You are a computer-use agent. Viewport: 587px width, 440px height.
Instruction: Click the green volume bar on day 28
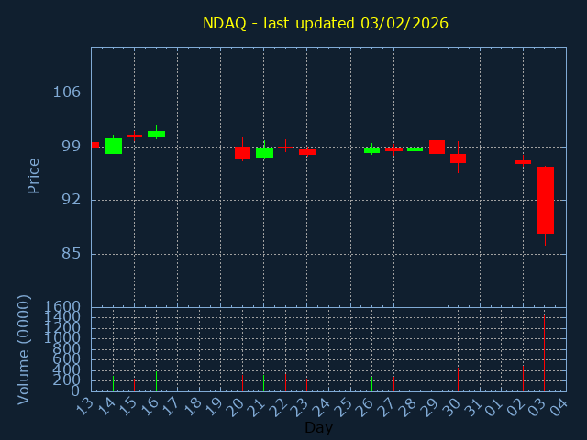pyautogui.click(x=415, y=380)
